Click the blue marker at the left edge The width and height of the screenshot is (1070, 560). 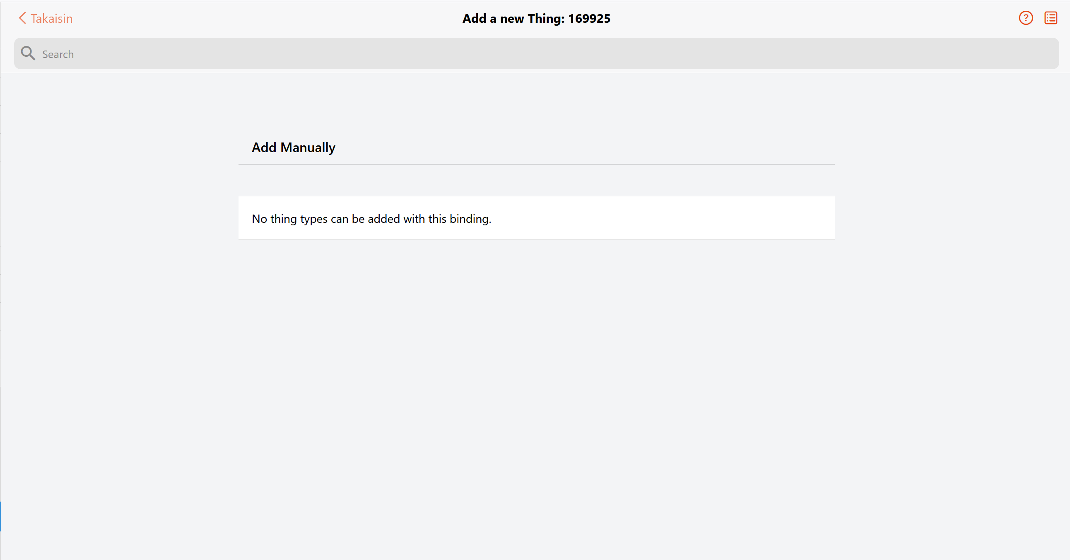[x=0, y=517]
